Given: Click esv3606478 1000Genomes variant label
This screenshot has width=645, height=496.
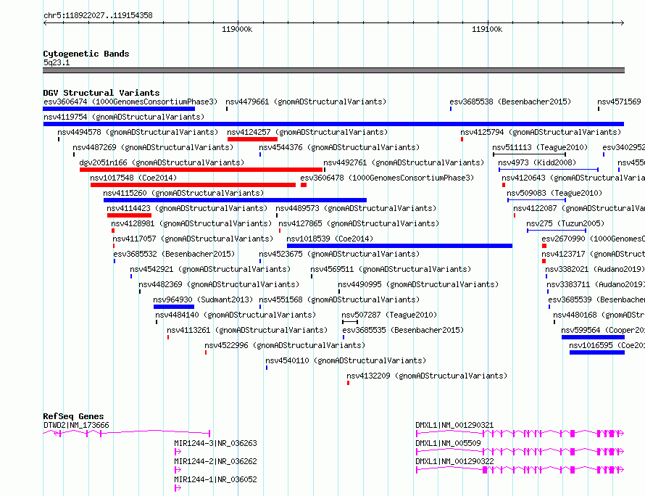Looking at the screenshot, I should [x=387, y=178].
